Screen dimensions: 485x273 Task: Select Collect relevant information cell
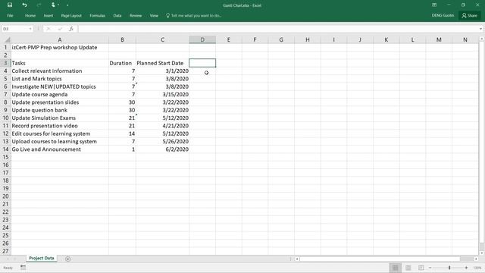(x=60, y=71)
